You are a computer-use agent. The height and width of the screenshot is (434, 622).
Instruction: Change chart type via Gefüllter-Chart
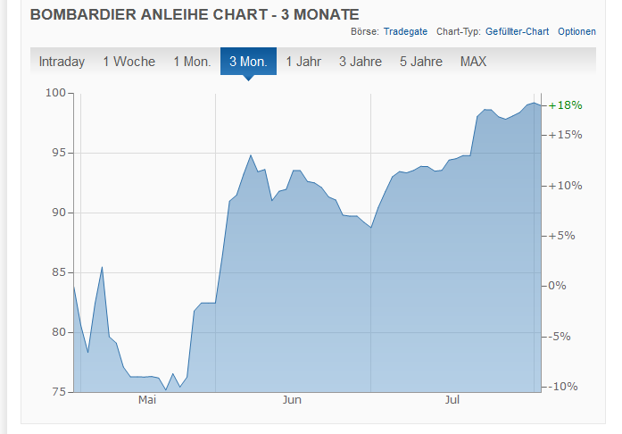[519, 31]
